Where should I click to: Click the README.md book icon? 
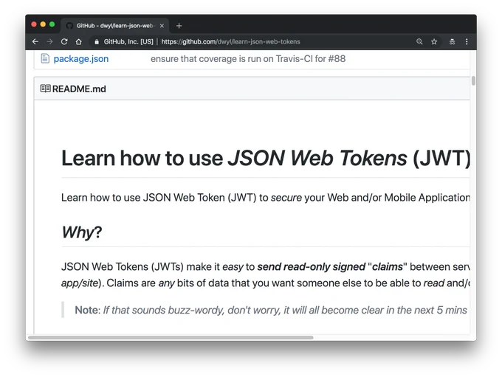(x=45, y=89)
